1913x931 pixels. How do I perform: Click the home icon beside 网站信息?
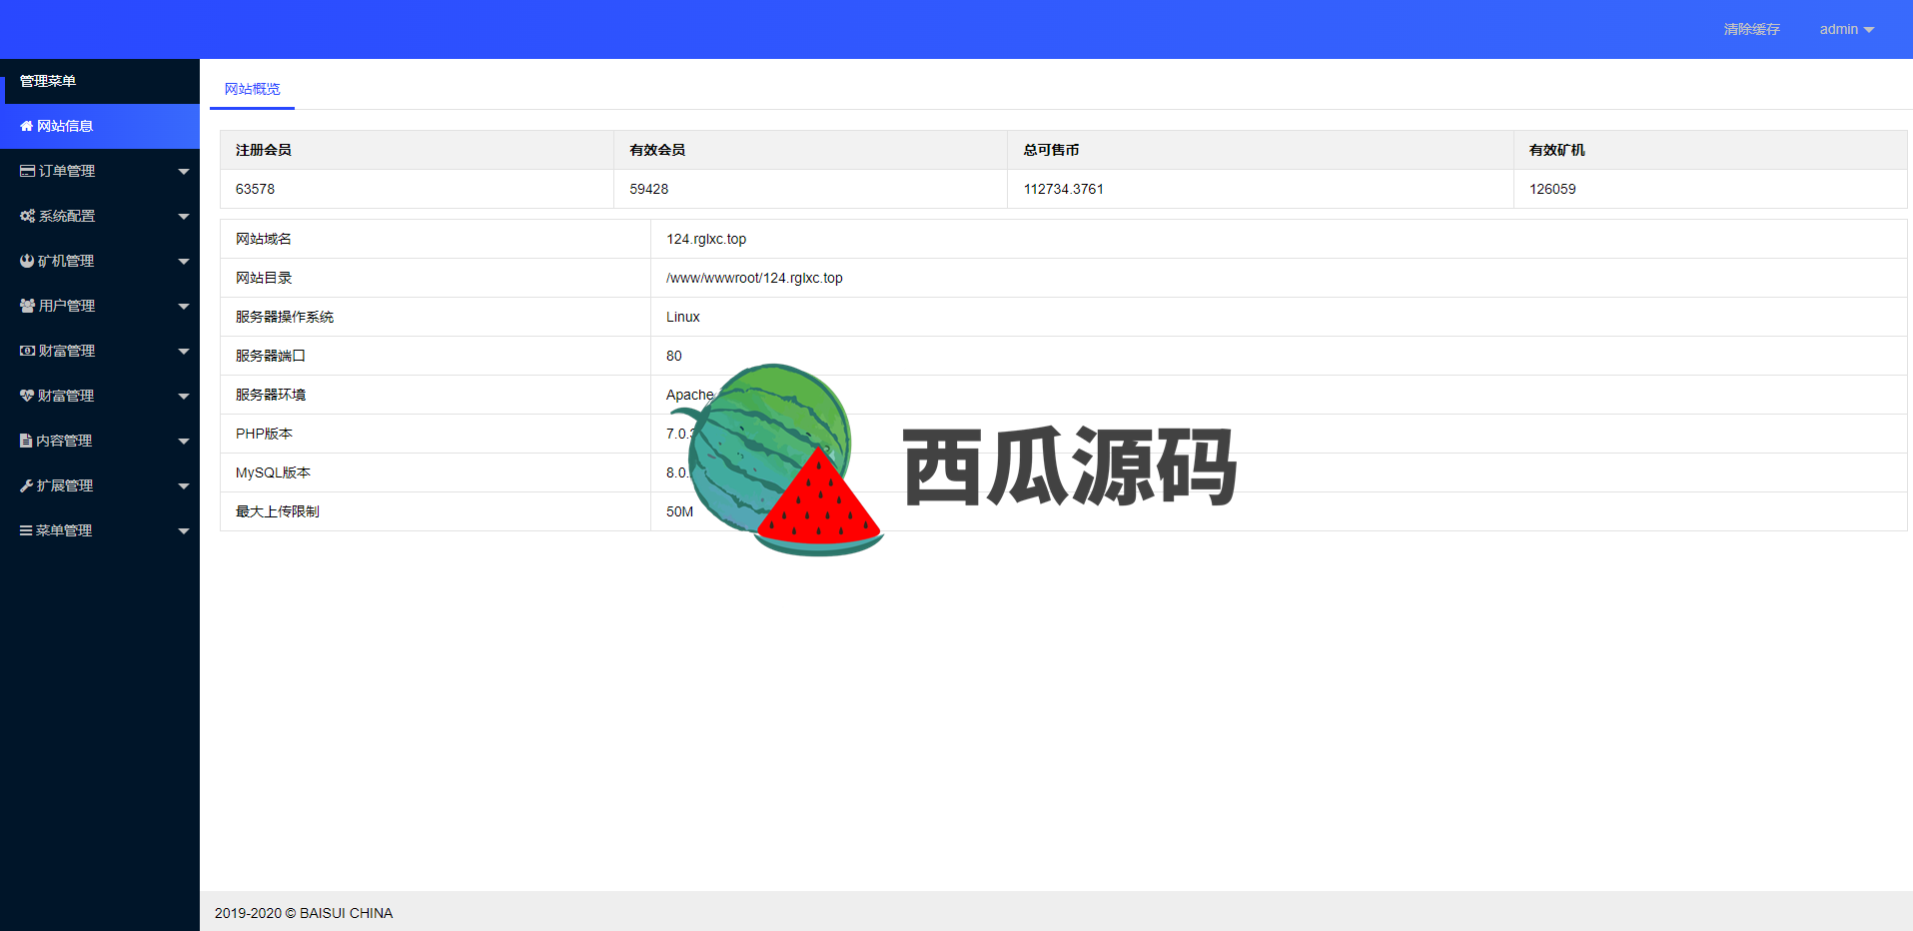coord(27,127)
